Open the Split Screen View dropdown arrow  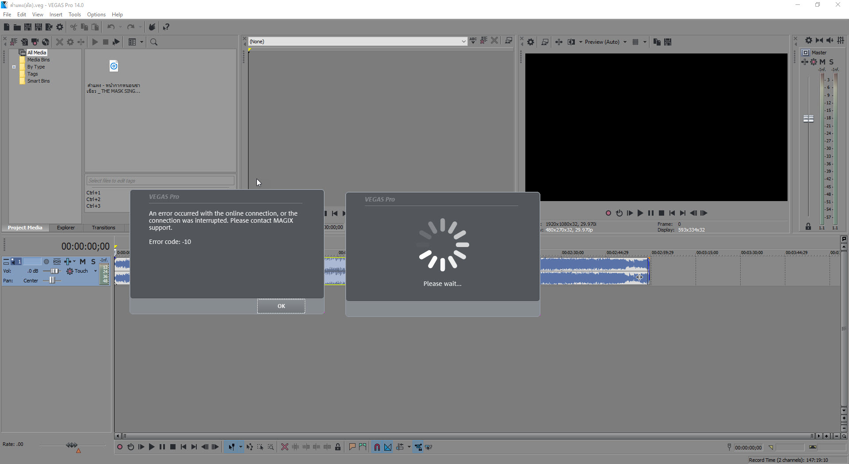(581, 42)
